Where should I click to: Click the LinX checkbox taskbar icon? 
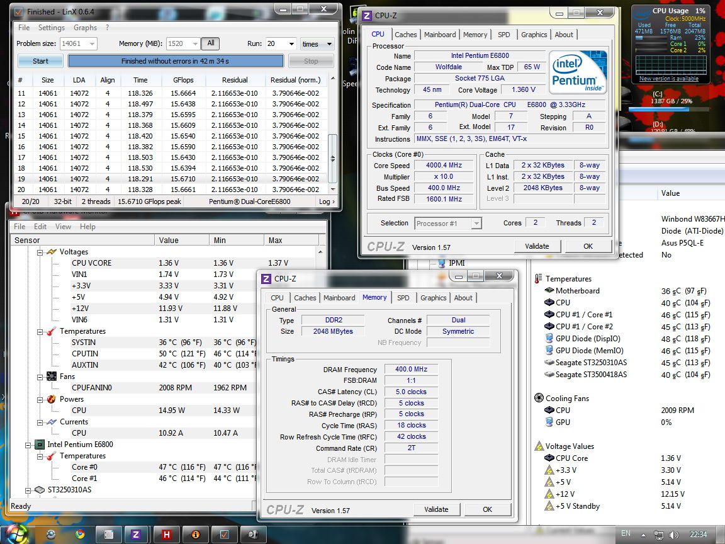pos(225,535)
